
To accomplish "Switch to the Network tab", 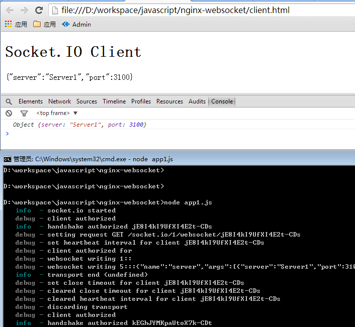I will [x=59, y=101].
